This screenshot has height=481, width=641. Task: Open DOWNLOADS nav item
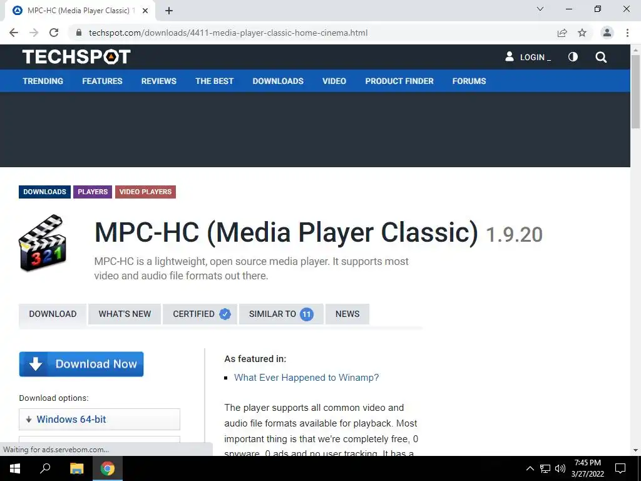pyautogui.click(x=278, y=81)
